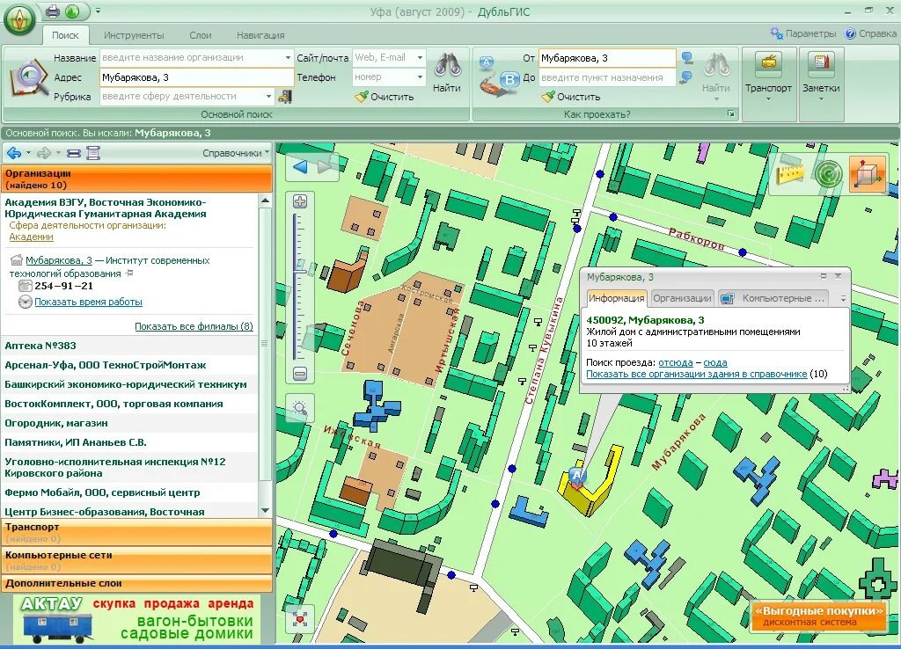
Task: Open quick access toolbar customize arrow
Action: coord(99,11)
